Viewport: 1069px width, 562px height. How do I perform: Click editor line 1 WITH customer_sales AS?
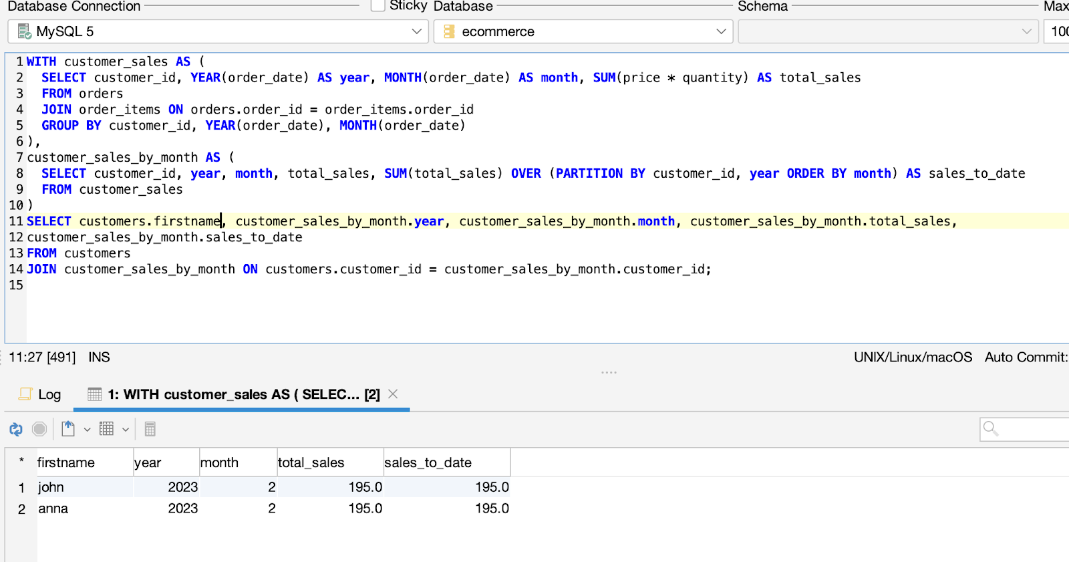tap(115, 61)
